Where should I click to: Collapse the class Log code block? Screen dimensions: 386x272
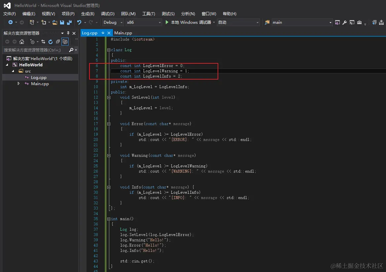108,50
